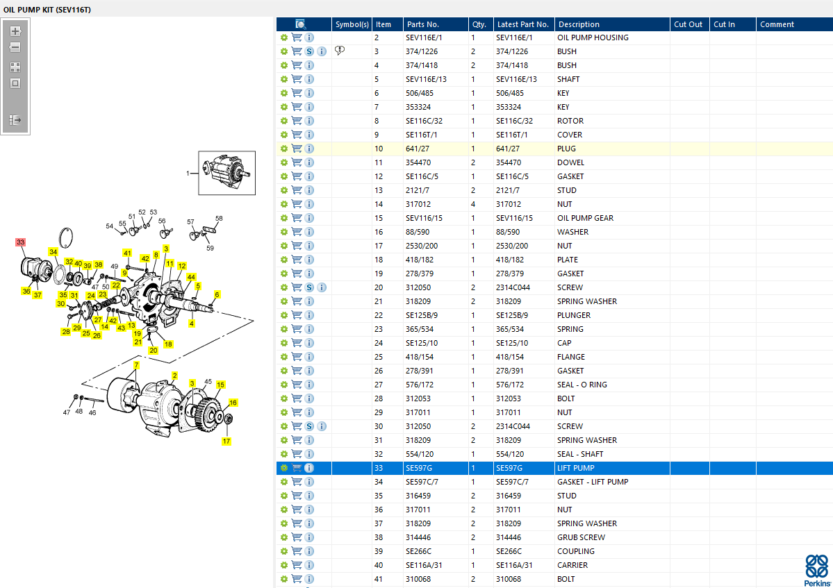Click the S supersession icon for item 3
Screen dimensions: 833x588
pos(309,51)
